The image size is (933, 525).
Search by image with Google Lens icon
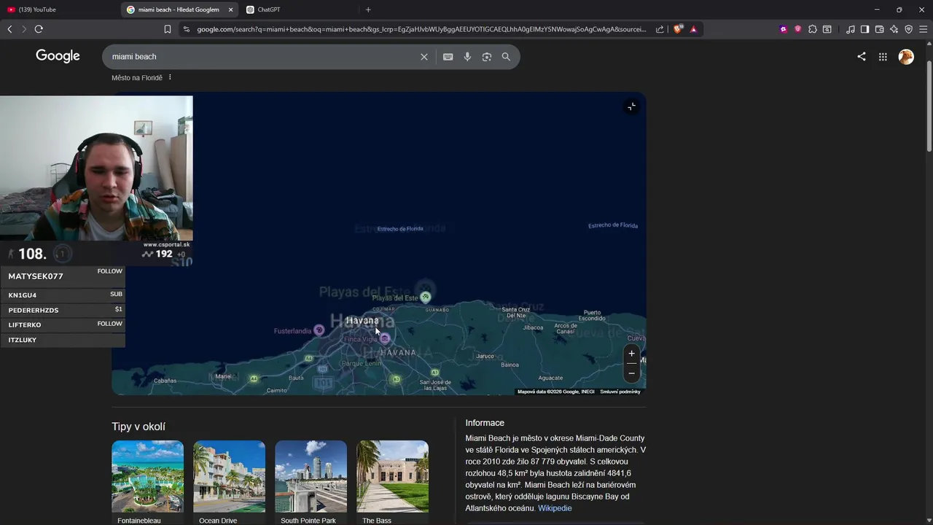[x=487, y=57]
